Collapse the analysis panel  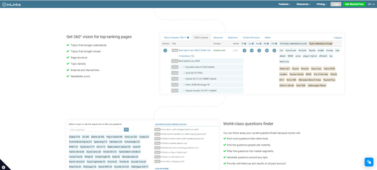[x=338, y=38]
